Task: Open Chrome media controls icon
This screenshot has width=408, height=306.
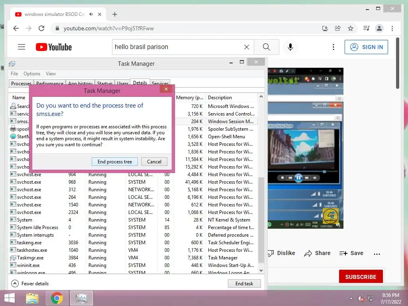Action: 367,28
